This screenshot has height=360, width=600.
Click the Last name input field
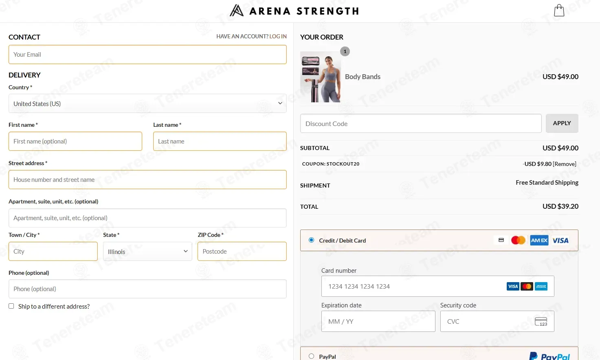(x=220, y=141)
